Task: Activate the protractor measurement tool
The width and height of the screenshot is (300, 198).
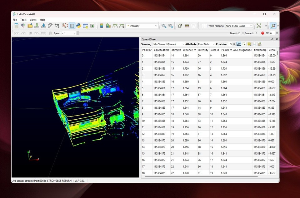Action: (x=50, y=26)
